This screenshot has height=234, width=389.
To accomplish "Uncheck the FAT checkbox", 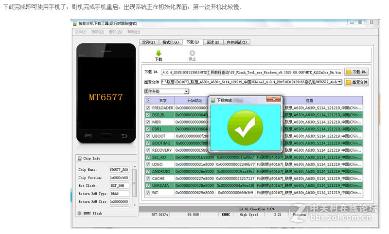I will click(148, 193).
